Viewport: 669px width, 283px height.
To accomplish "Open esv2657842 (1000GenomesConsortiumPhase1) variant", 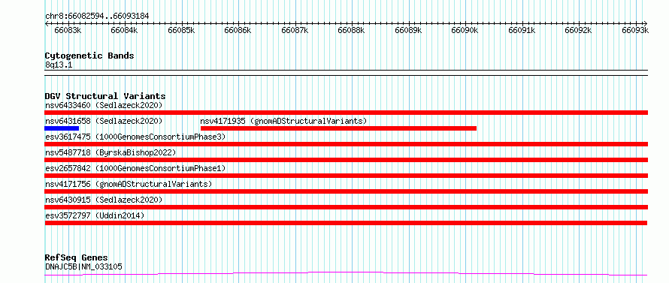I will tap(135, 168).
